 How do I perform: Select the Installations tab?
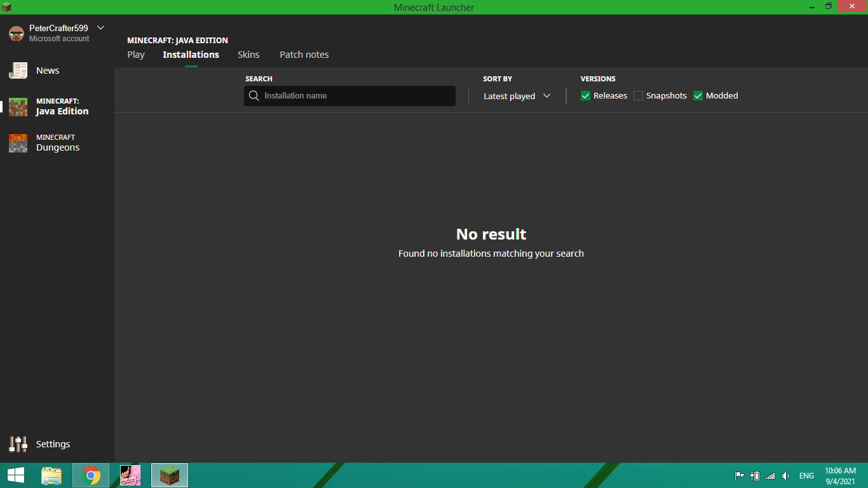(x=191, y=55)
